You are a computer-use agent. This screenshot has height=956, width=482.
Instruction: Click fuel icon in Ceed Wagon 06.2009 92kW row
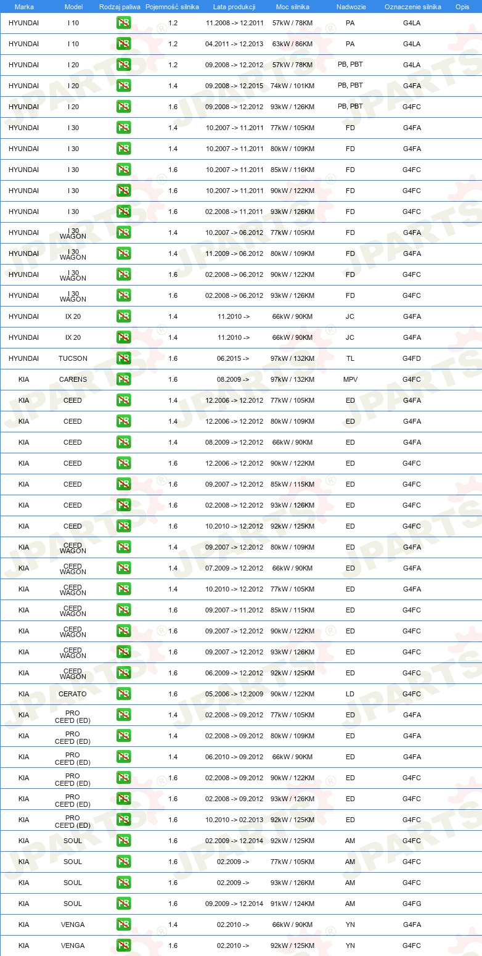coord(123,673)
